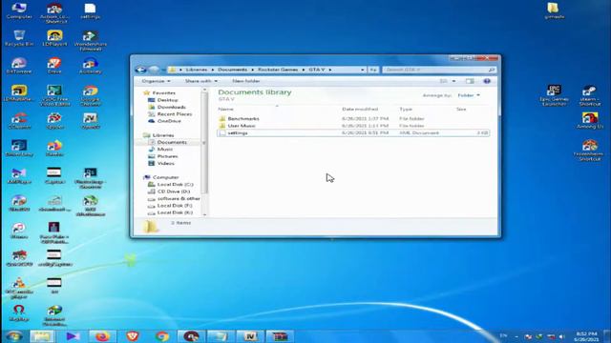Open the Recycle Bin desktop icon
611x343 pixels.
click(x=19, y=38)
